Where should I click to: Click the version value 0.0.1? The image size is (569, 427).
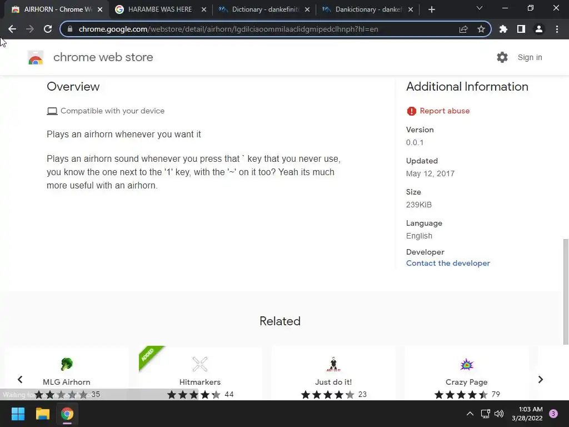(x=415, y=142)
